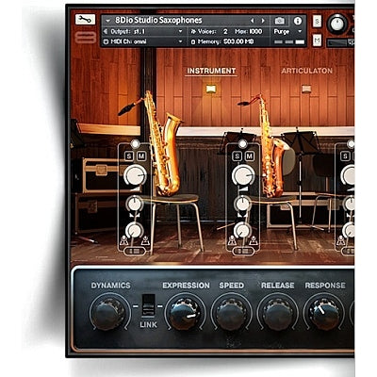Switch to the INSTRUMENT tab
This screenshot has height=377, width=377.
pyautogui.click(x=211, y=71)
